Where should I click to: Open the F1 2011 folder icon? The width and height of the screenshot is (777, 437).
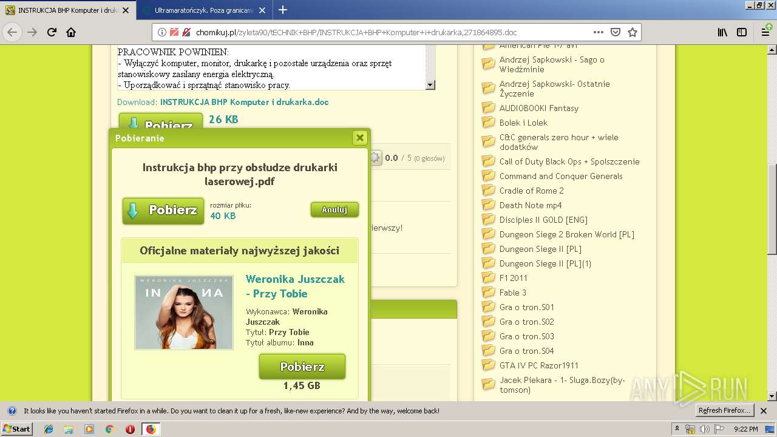[x=489, y=278]
